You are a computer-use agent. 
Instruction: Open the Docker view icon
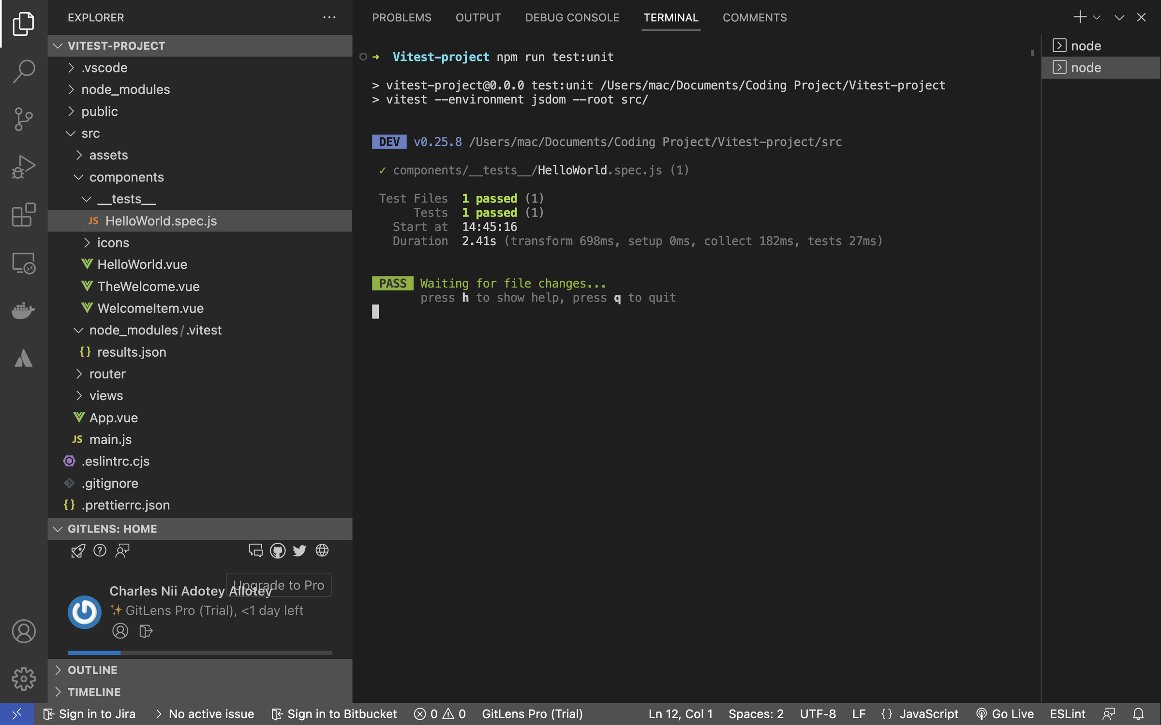(x=23, y=310)
